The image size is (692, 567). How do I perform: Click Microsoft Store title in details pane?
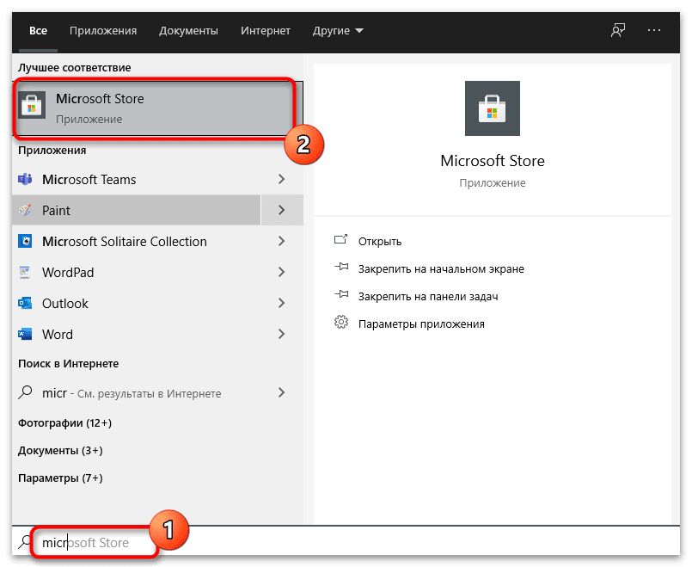click(492, 161)
